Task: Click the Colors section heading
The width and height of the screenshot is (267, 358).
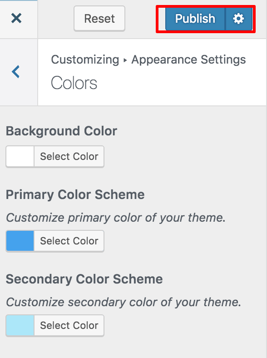Action: tap(74, 83)
